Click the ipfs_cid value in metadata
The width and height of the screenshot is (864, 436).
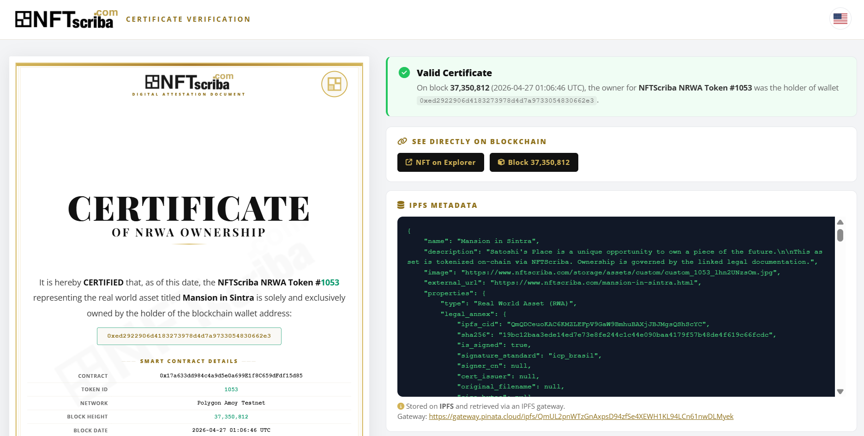(x=608, y=324)
